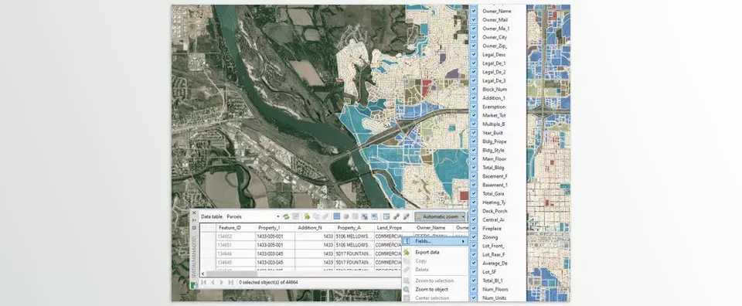Click the cell with Feature_ID 134646

(235, 253)
